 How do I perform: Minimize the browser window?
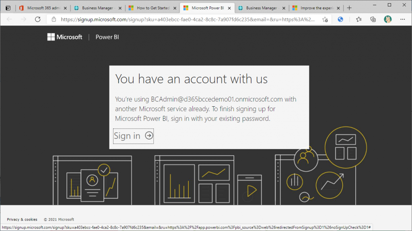pyautogui.click(x=375, y=5)
